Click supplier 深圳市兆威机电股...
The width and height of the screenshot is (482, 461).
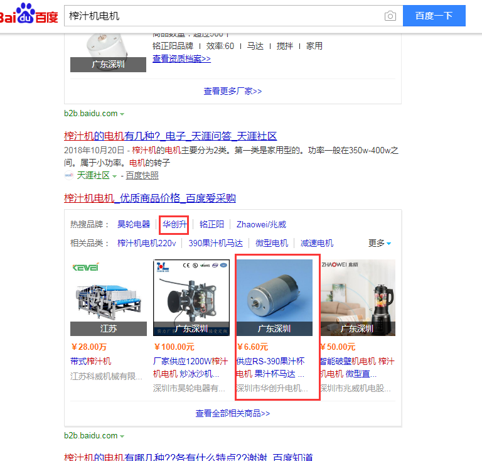(355, 388)
